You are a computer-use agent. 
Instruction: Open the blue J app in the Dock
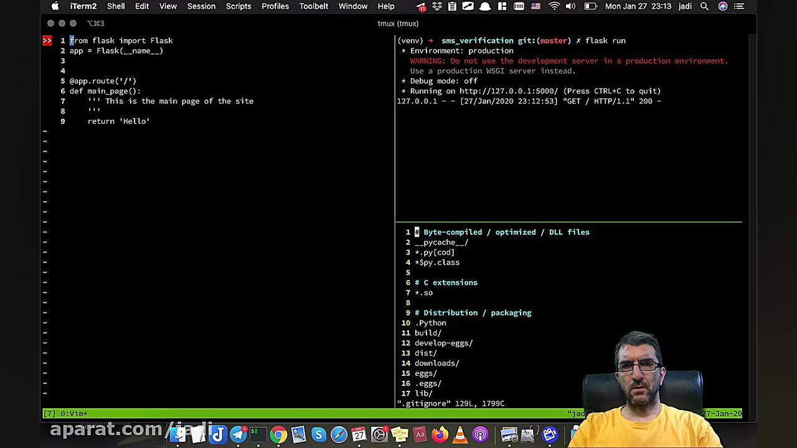[217, 434]
